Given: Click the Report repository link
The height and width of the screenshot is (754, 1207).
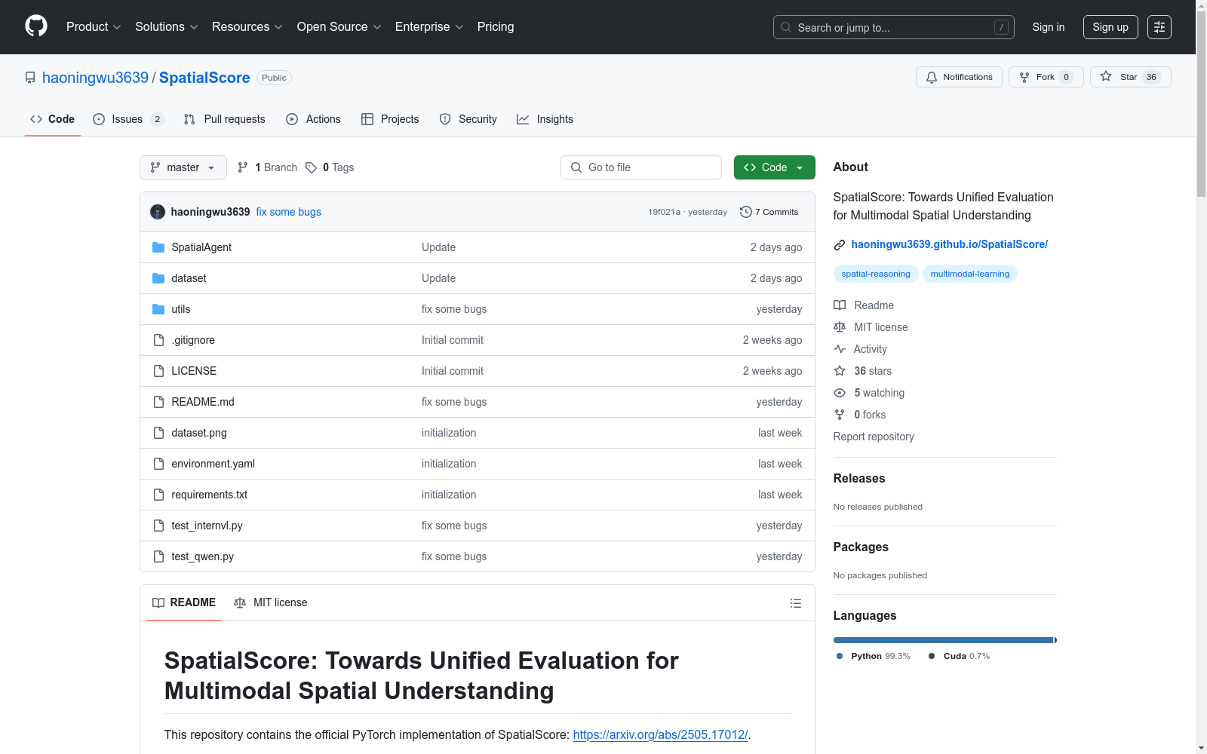Looking at the screenshot, I should 874,437.
